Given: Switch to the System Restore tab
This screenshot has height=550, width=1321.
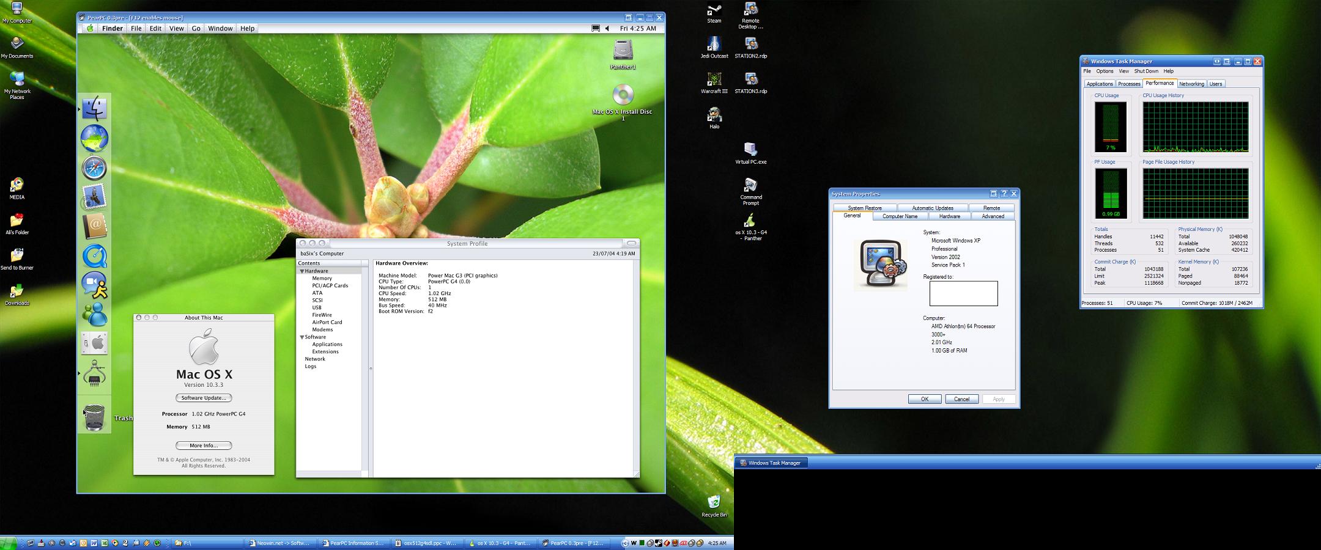Looking at the screenshot, I should (x=865, y=208).
